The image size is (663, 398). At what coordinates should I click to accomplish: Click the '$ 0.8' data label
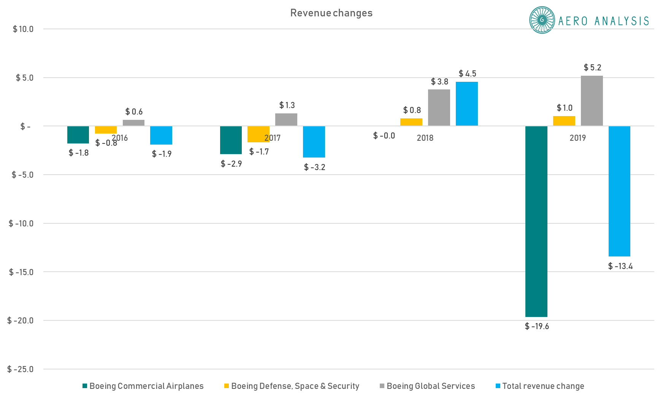point(412,110)
